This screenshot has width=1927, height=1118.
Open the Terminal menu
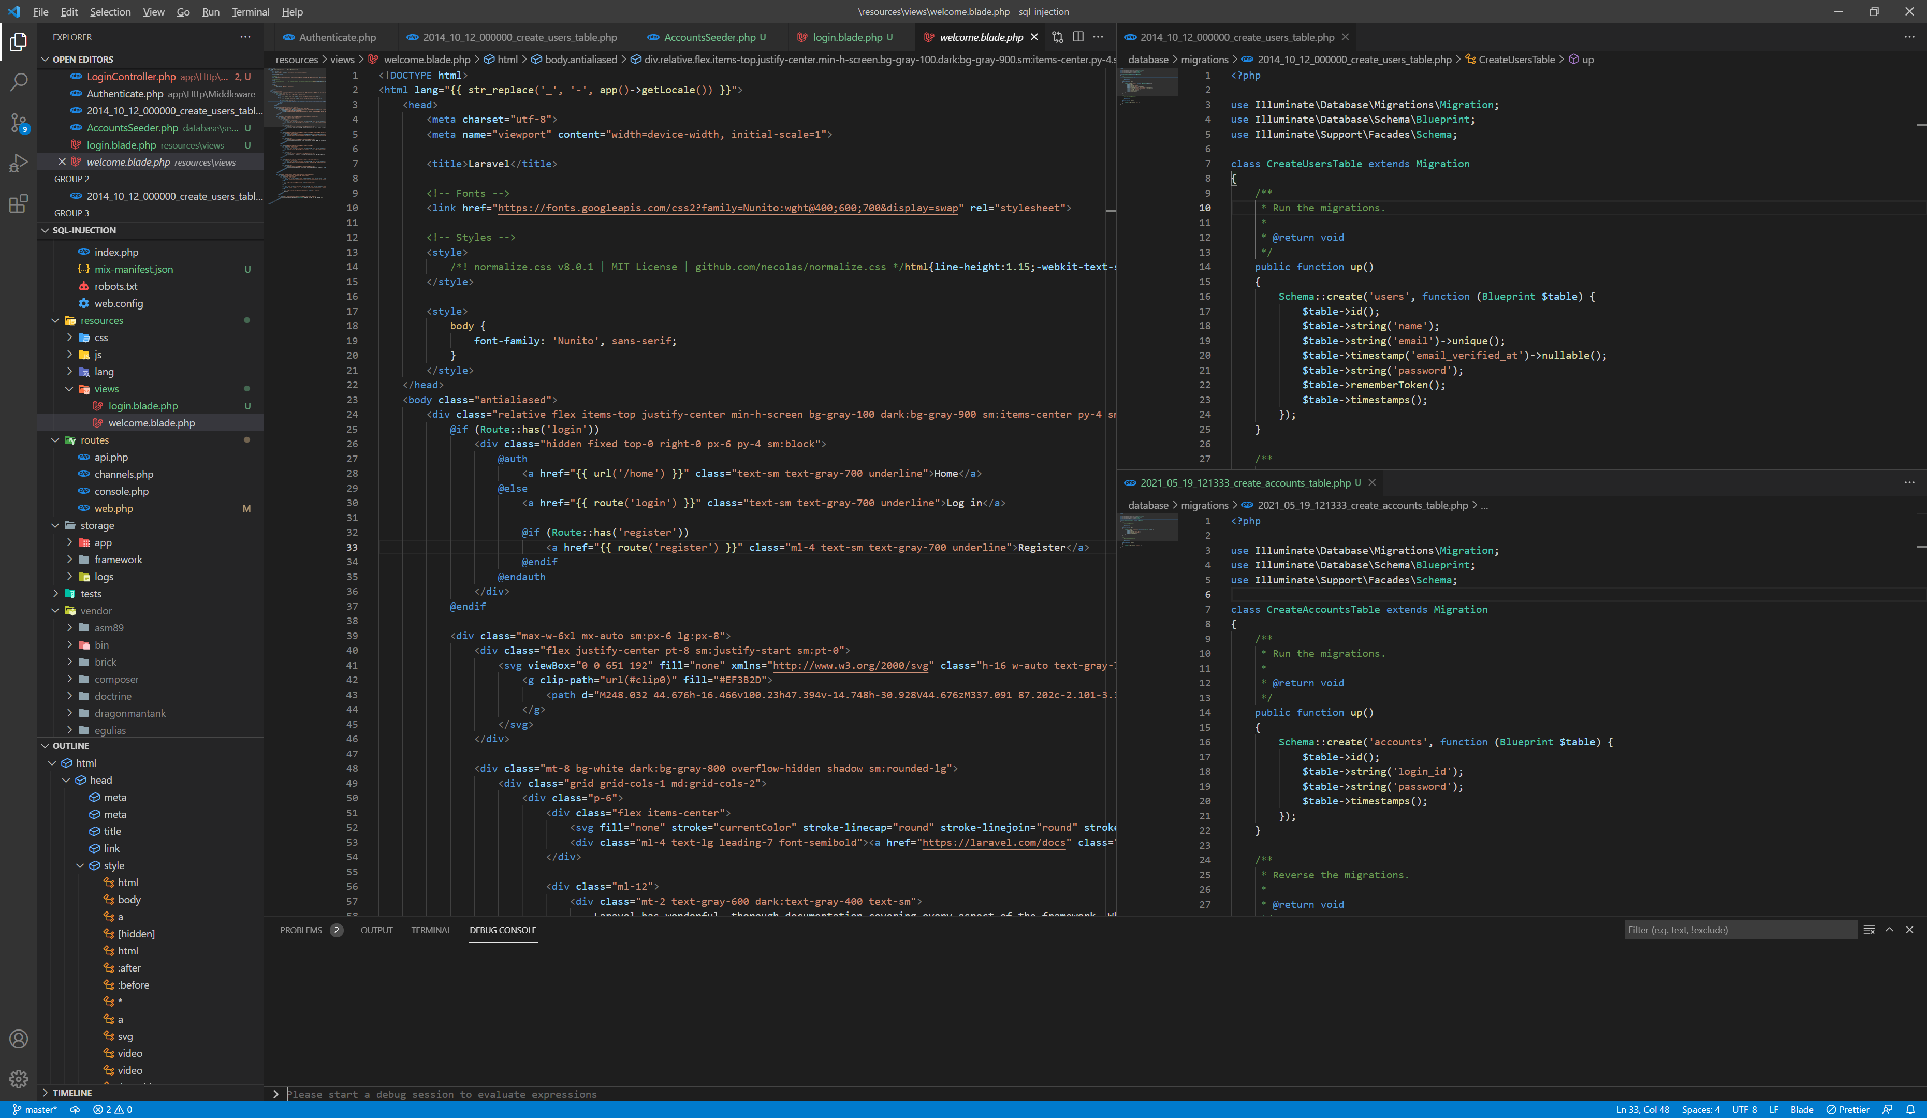(x=250, y=11)
